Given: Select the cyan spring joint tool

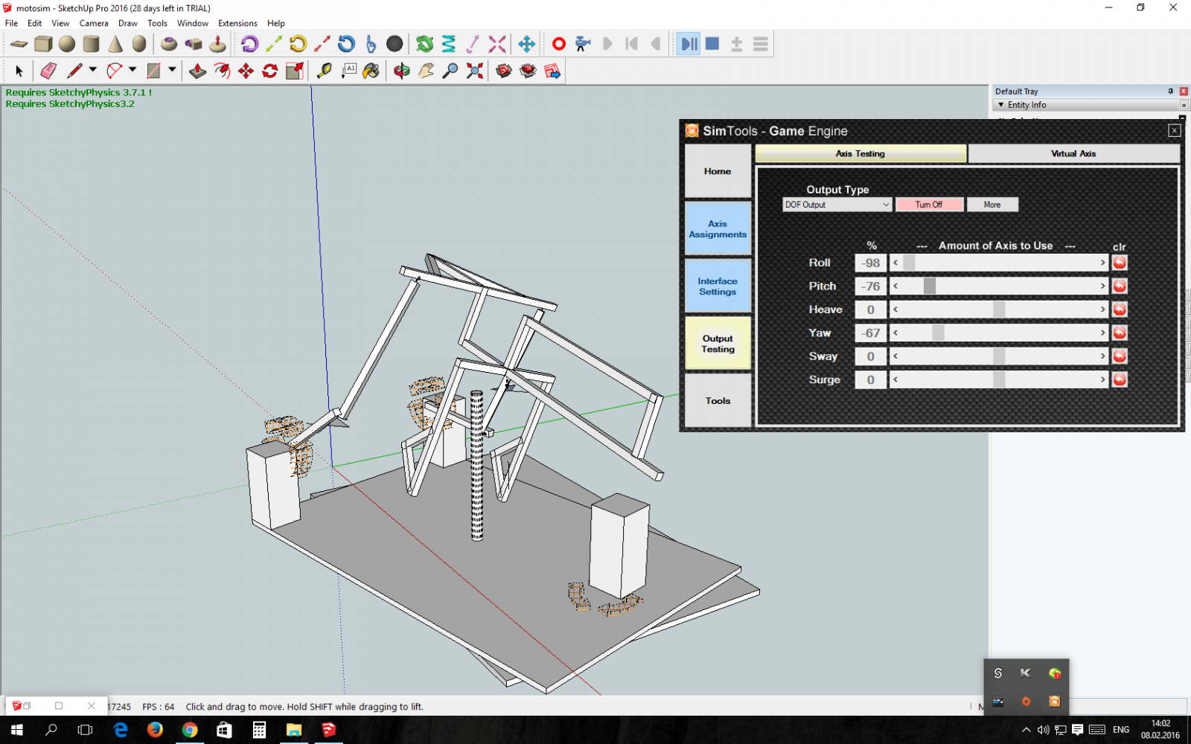Looking at the screenshot, I should [x=448, y=44].
